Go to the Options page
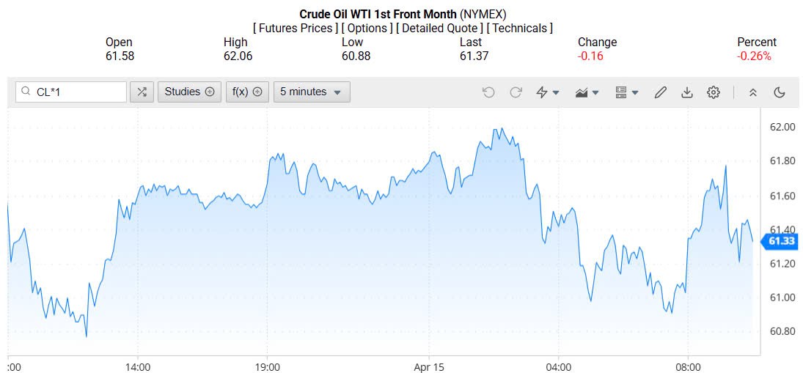The height and width of the screenshot is (373, 803). (x=367, y=28)
